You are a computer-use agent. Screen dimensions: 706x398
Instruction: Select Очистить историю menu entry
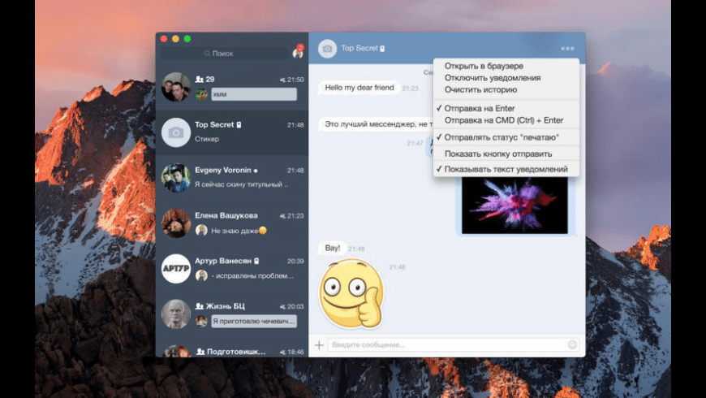[x=480, y=89]
